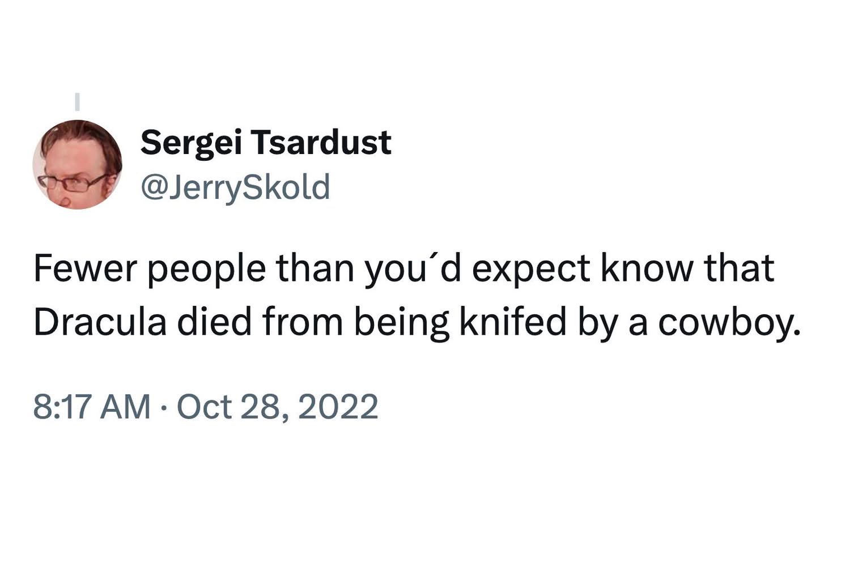Viewport: 850px width, 568px height.
Task: Click the word "Tsardust" in the display name
Action: tap(322, 142)
